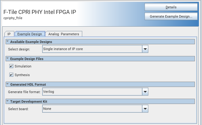The height and width of the screenshot is (125, 202).
Task: Open Select board dropdown arrow
Action: coord(145,109)
